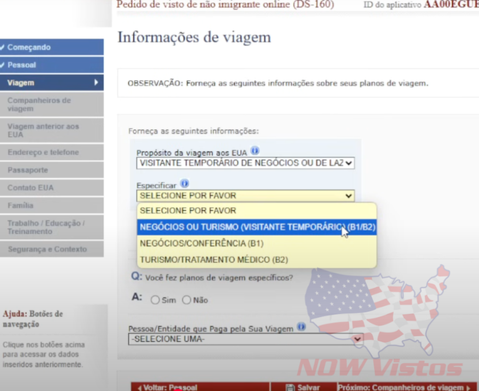The image size is (479, 391).
Task: Open info tooltip for Propósito da viagem
Action: pyautogui.click(x=255, y=151)
